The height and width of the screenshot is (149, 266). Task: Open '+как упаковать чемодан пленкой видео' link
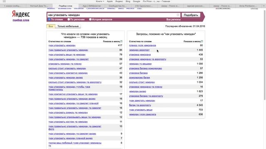[x=71, y=138]
